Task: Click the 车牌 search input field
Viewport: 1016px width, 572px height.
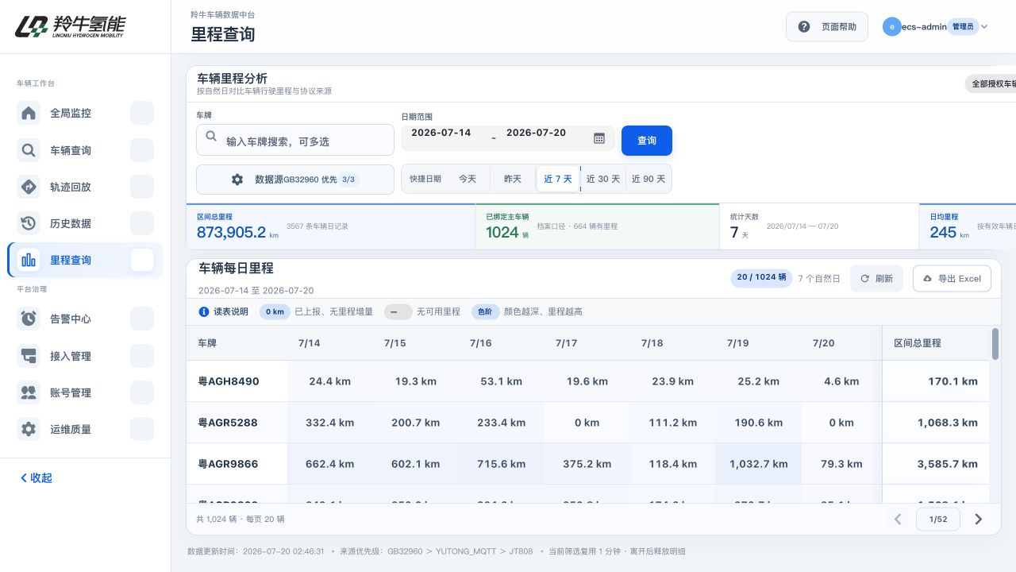Action: (295, 140)
